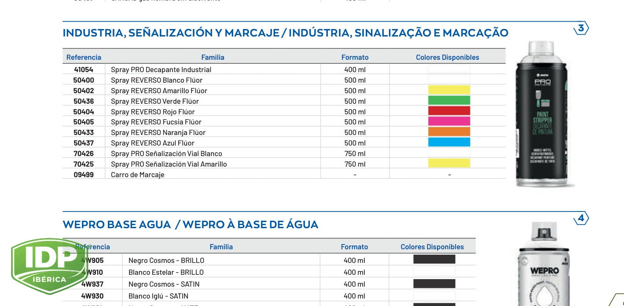The image size is (624, 306).
Task: Click reference 50433
Action: [84, 132]
